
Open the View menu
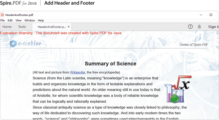pos(18,20)
